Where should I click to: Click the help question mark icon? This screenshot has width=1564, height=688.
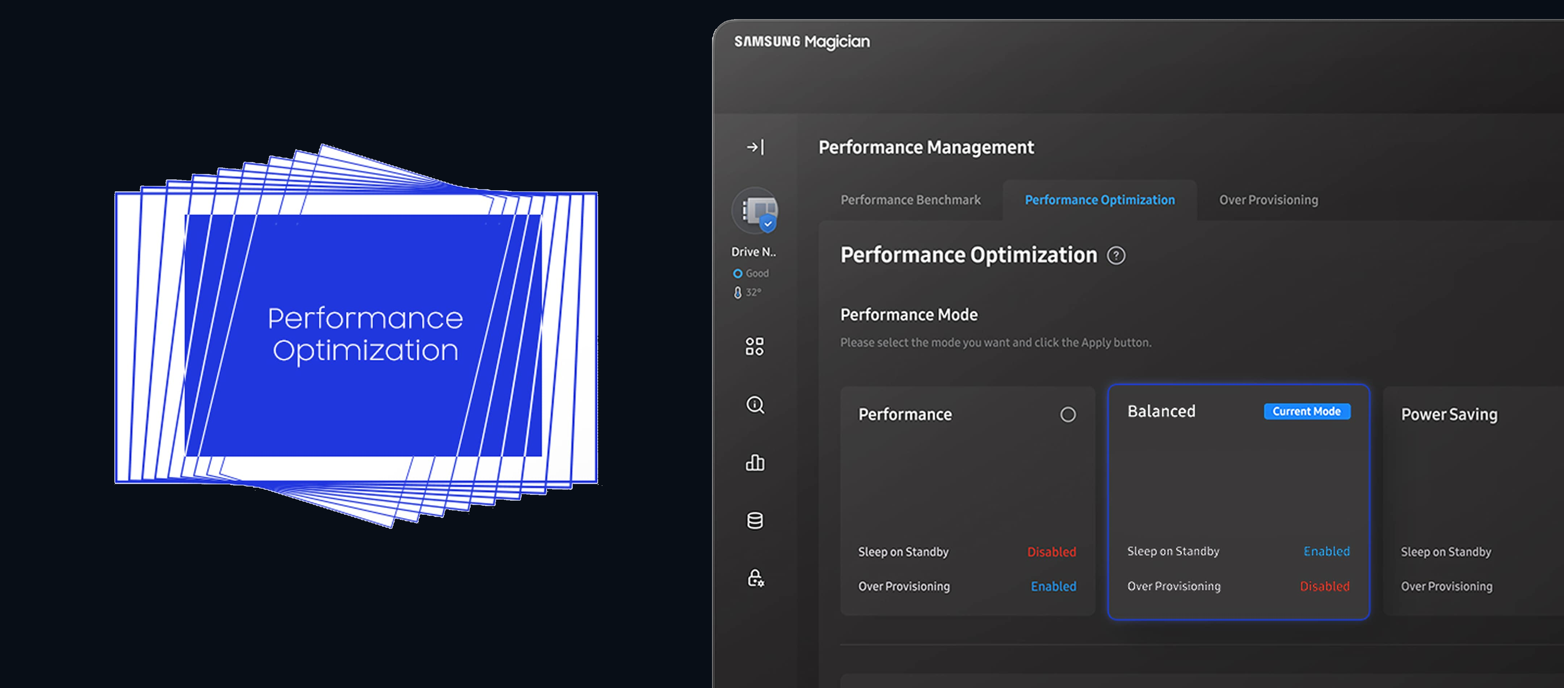(1116, 255)
